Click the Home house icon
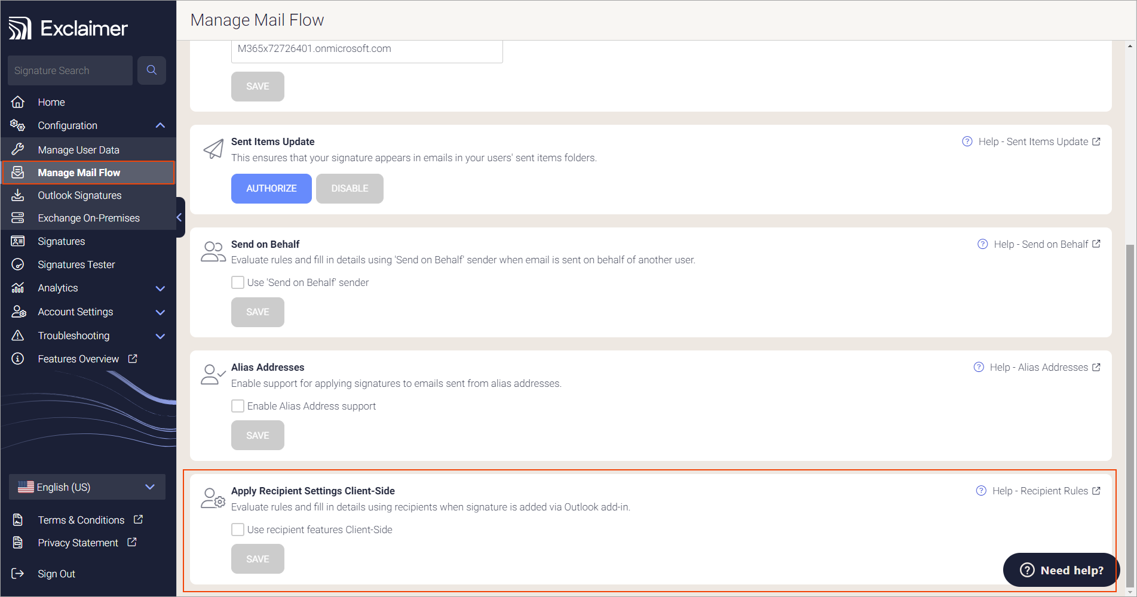The height and width of the screenshot is (597, 1137). (18, 102)
